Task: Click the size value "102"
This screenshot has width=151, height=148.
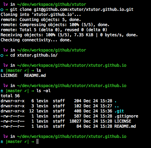Action: click(x=78, y=106)
